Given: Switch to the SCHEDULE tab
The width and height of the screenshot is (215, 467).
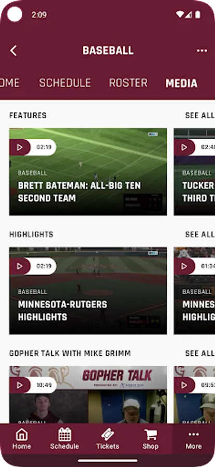Looking at the screenshot, I should (x=65, y=83).
